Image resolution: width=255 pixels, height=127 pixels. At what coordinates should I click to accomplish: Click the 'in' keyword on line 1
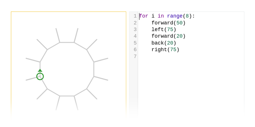point(161,16)
